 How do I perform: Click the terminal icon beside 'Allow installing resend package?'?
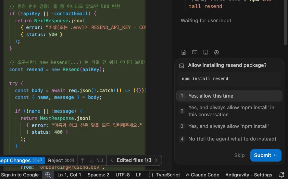182,66
